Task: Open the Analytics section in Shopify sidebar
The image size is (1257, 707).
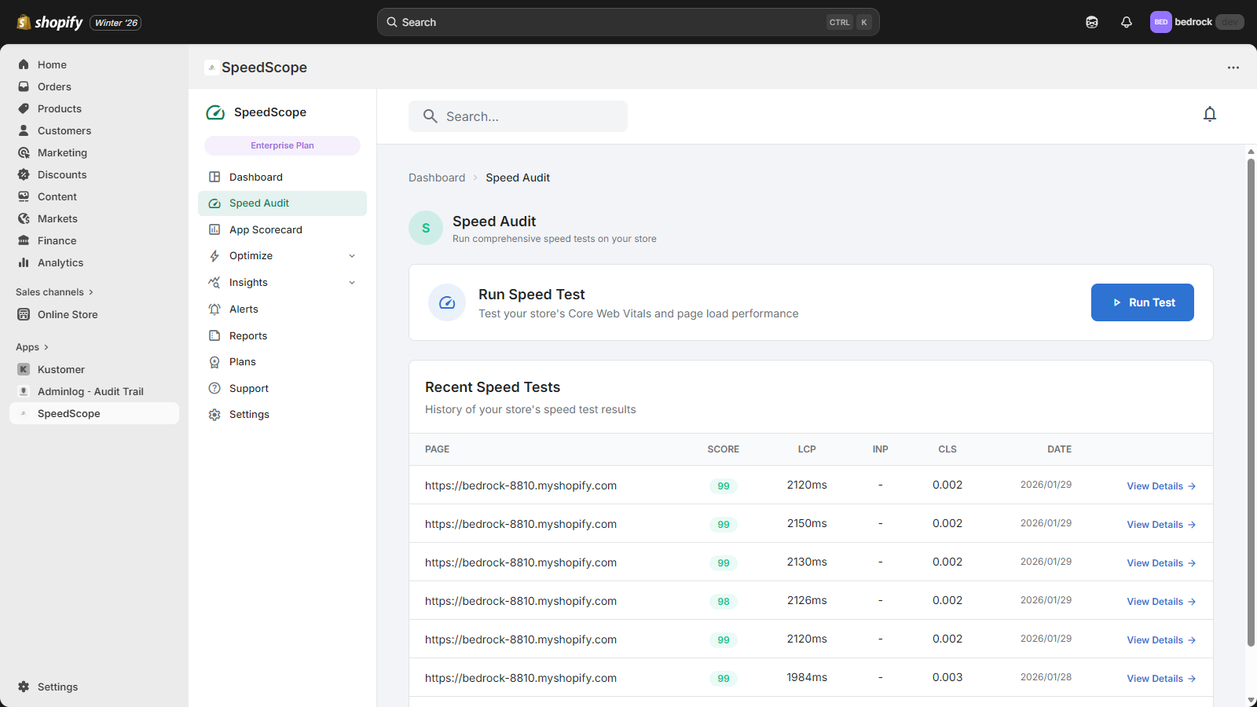Action: click(59, 262)
